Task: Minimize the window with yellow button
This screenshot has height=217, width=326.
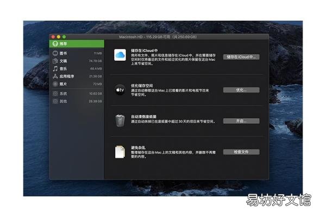Action: click(x=59, y=37)
